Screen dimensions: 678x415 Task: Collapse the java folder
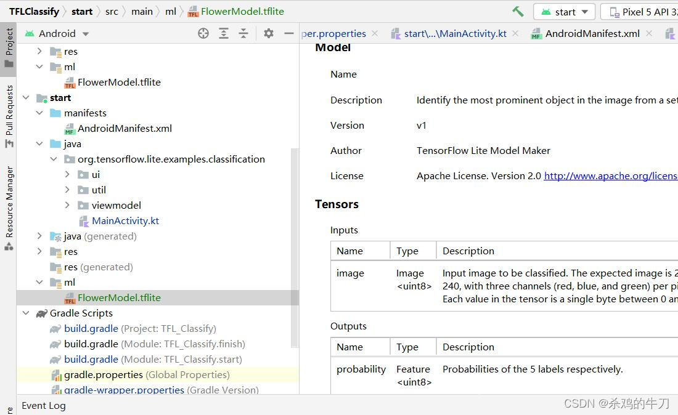click(39, 144)
